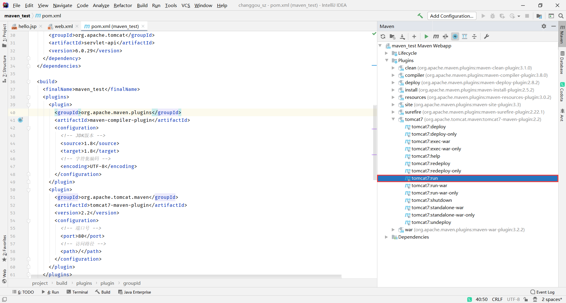This screenshot has width=566, height=303.
Task: Toggle Skip Tests mode lightning icon
Action: pos(455,36)
